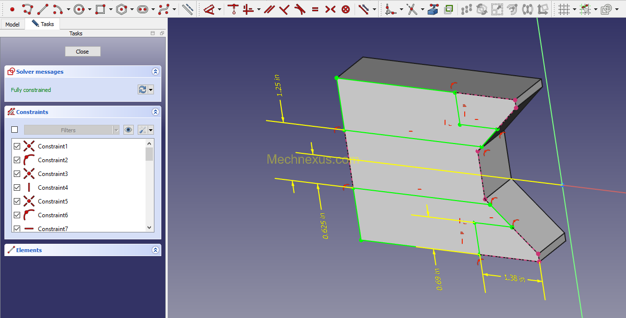Uncheck the Constraint5 checkbox

point(17,201)
